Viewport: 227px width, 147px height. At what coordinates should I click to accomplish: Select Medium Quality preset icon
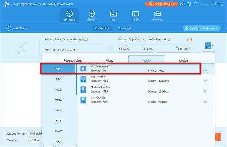(83, 90)
